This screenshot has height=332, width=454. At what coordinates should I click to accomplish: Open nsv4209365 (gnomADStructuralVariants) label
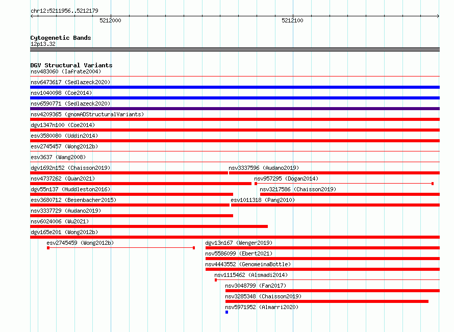87,114
